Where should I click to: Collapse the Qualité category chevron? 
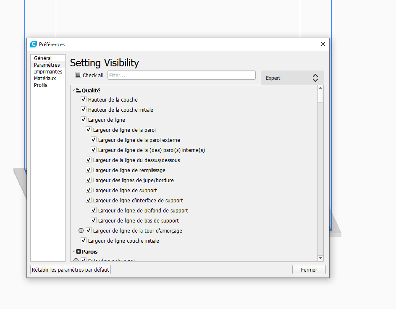point(74,90)
